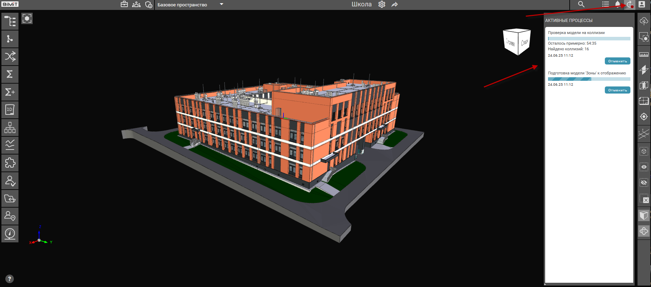
Task: Open the sigma summation tool
Action: point(10,74)
